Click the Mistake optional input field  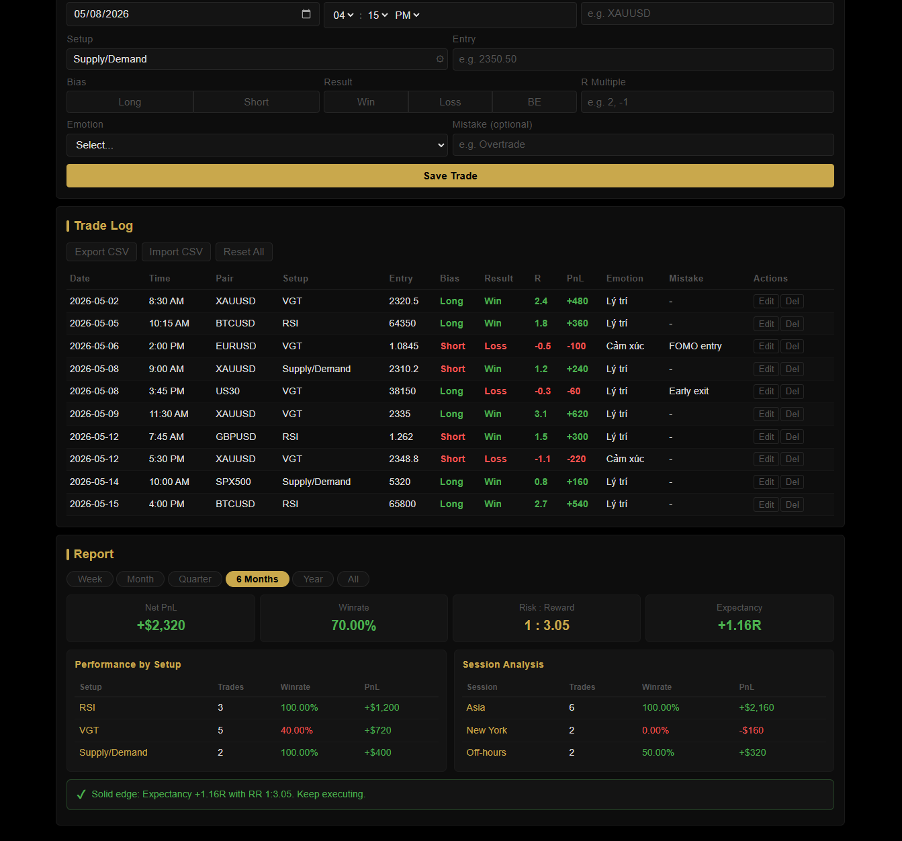pyautogui.click(x=643, y=145)
